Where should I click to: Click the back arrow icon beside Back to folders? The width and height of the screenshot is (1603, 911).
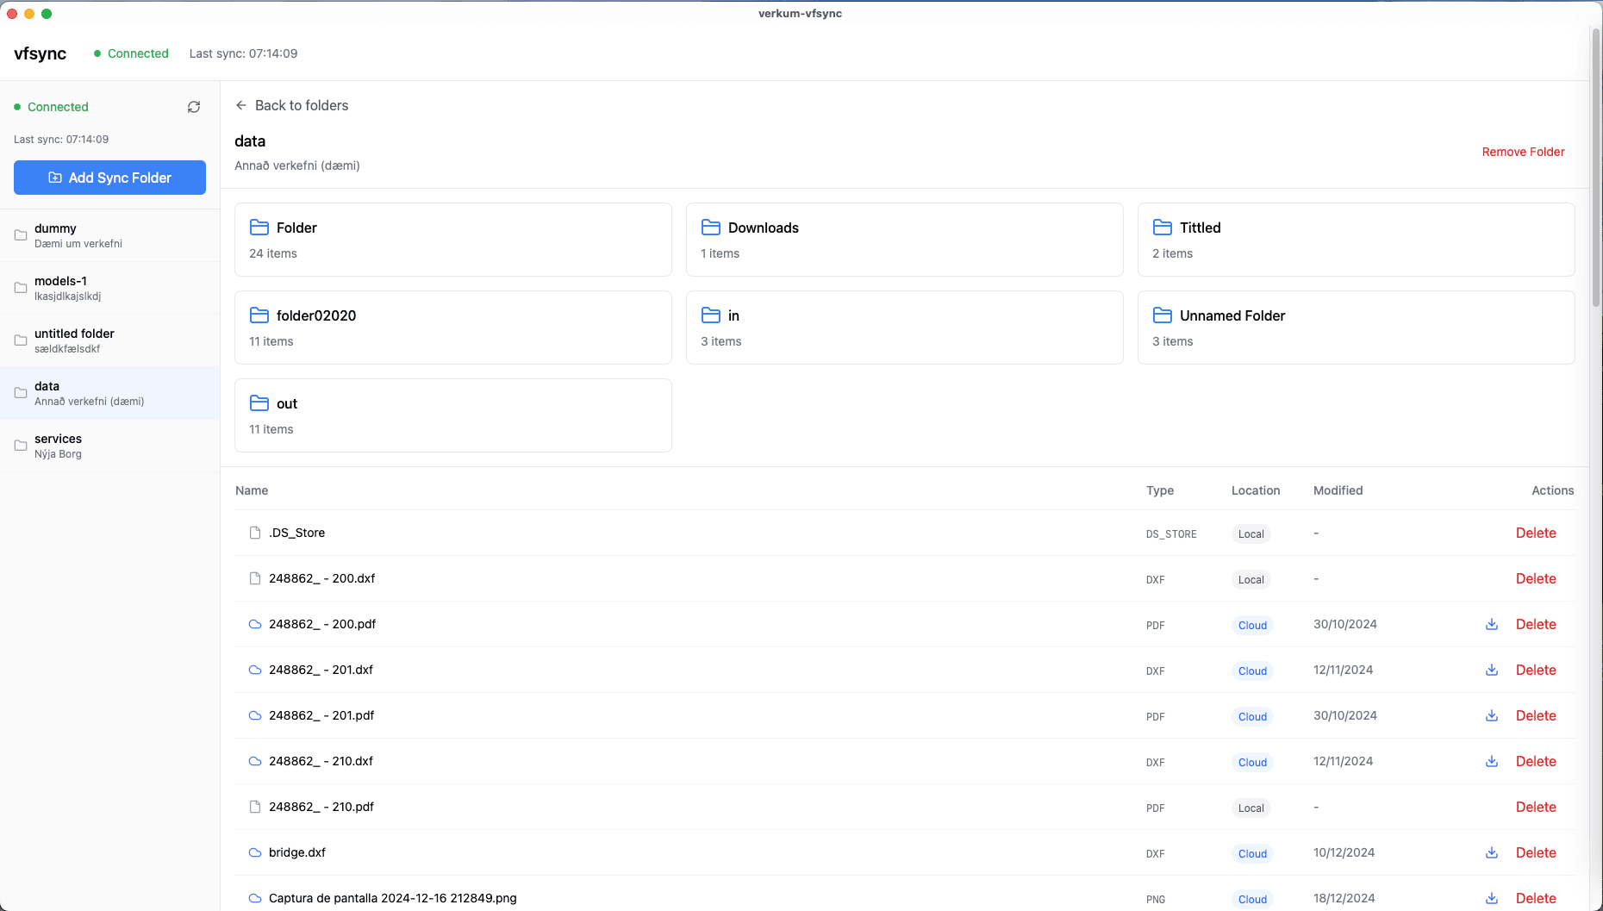[x=241, y=105]
